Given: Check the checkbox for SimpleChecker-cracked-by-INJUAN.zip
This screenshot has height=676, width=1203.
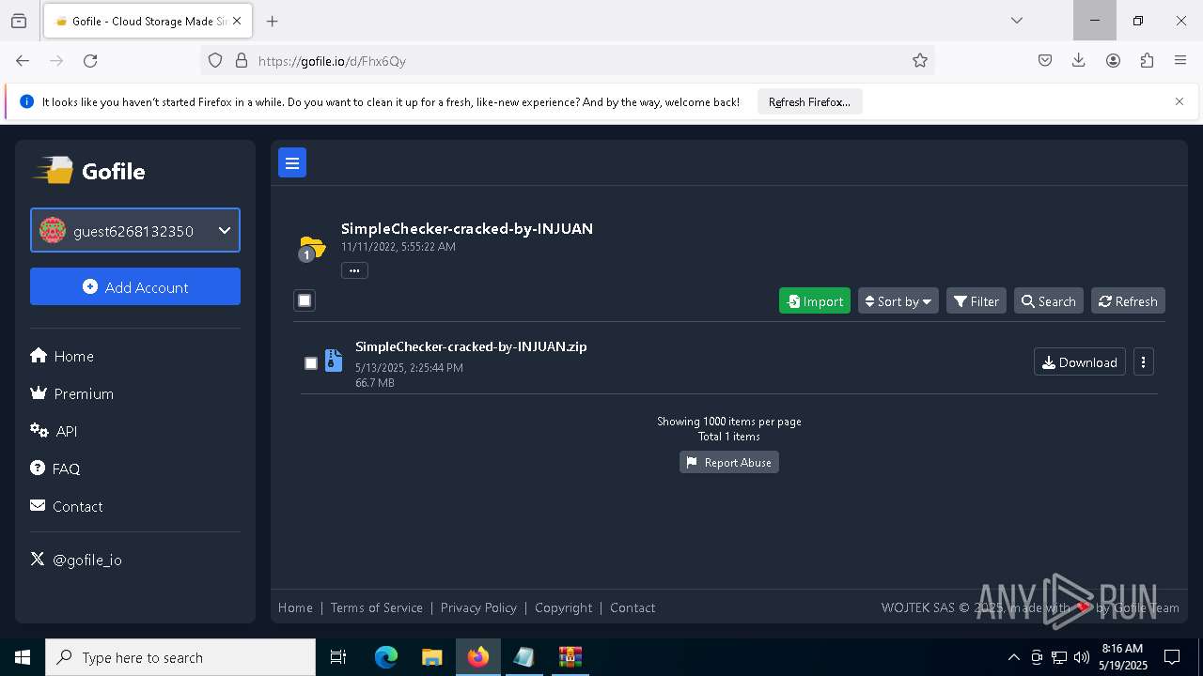Looking at the screenshot, I should pyautogui.click(x=311, y=363).
